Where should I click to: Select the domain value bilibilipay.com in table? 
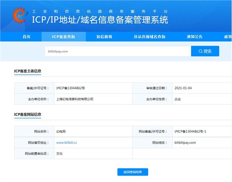point(185,142)
